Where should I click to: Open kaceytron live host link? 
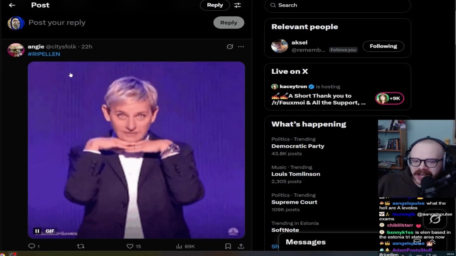(x=293, y=86)
